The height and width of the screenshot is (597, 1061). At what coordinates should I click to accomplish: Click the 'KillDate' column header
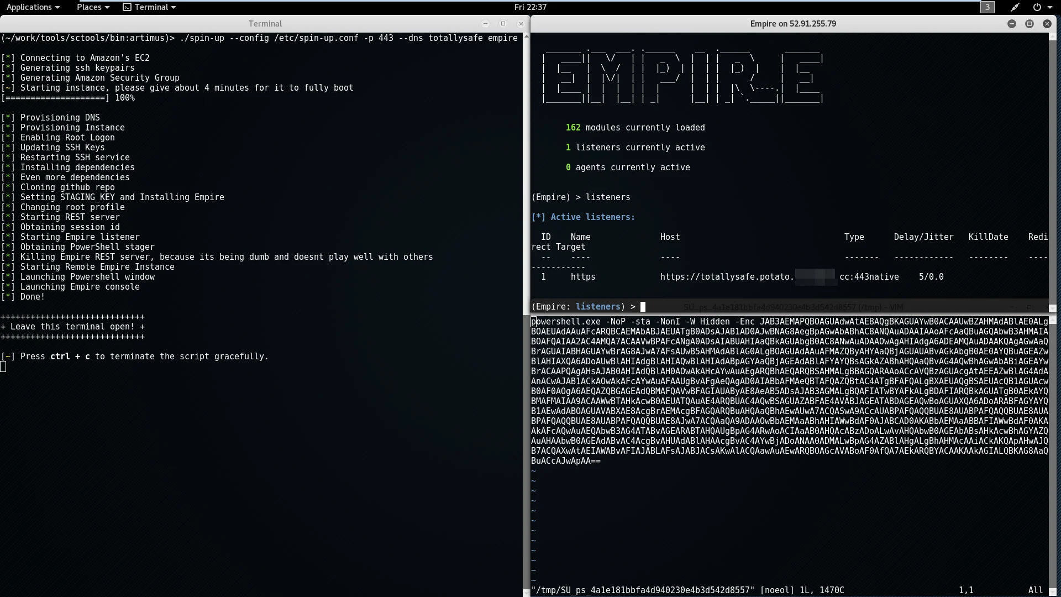[x=989, y=237]
